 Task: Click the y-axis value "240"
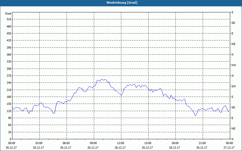(9, 83)
